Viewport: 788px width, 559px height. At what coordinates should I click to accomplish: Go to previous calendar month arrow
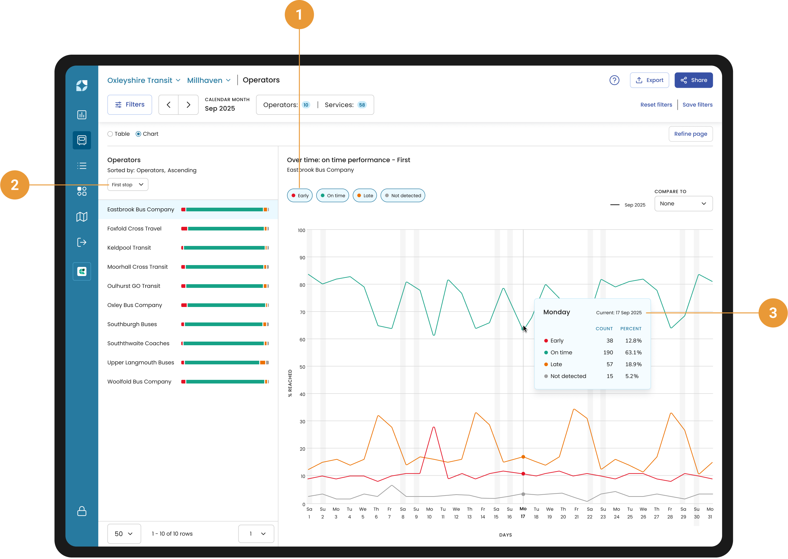(x=168, y=105)
